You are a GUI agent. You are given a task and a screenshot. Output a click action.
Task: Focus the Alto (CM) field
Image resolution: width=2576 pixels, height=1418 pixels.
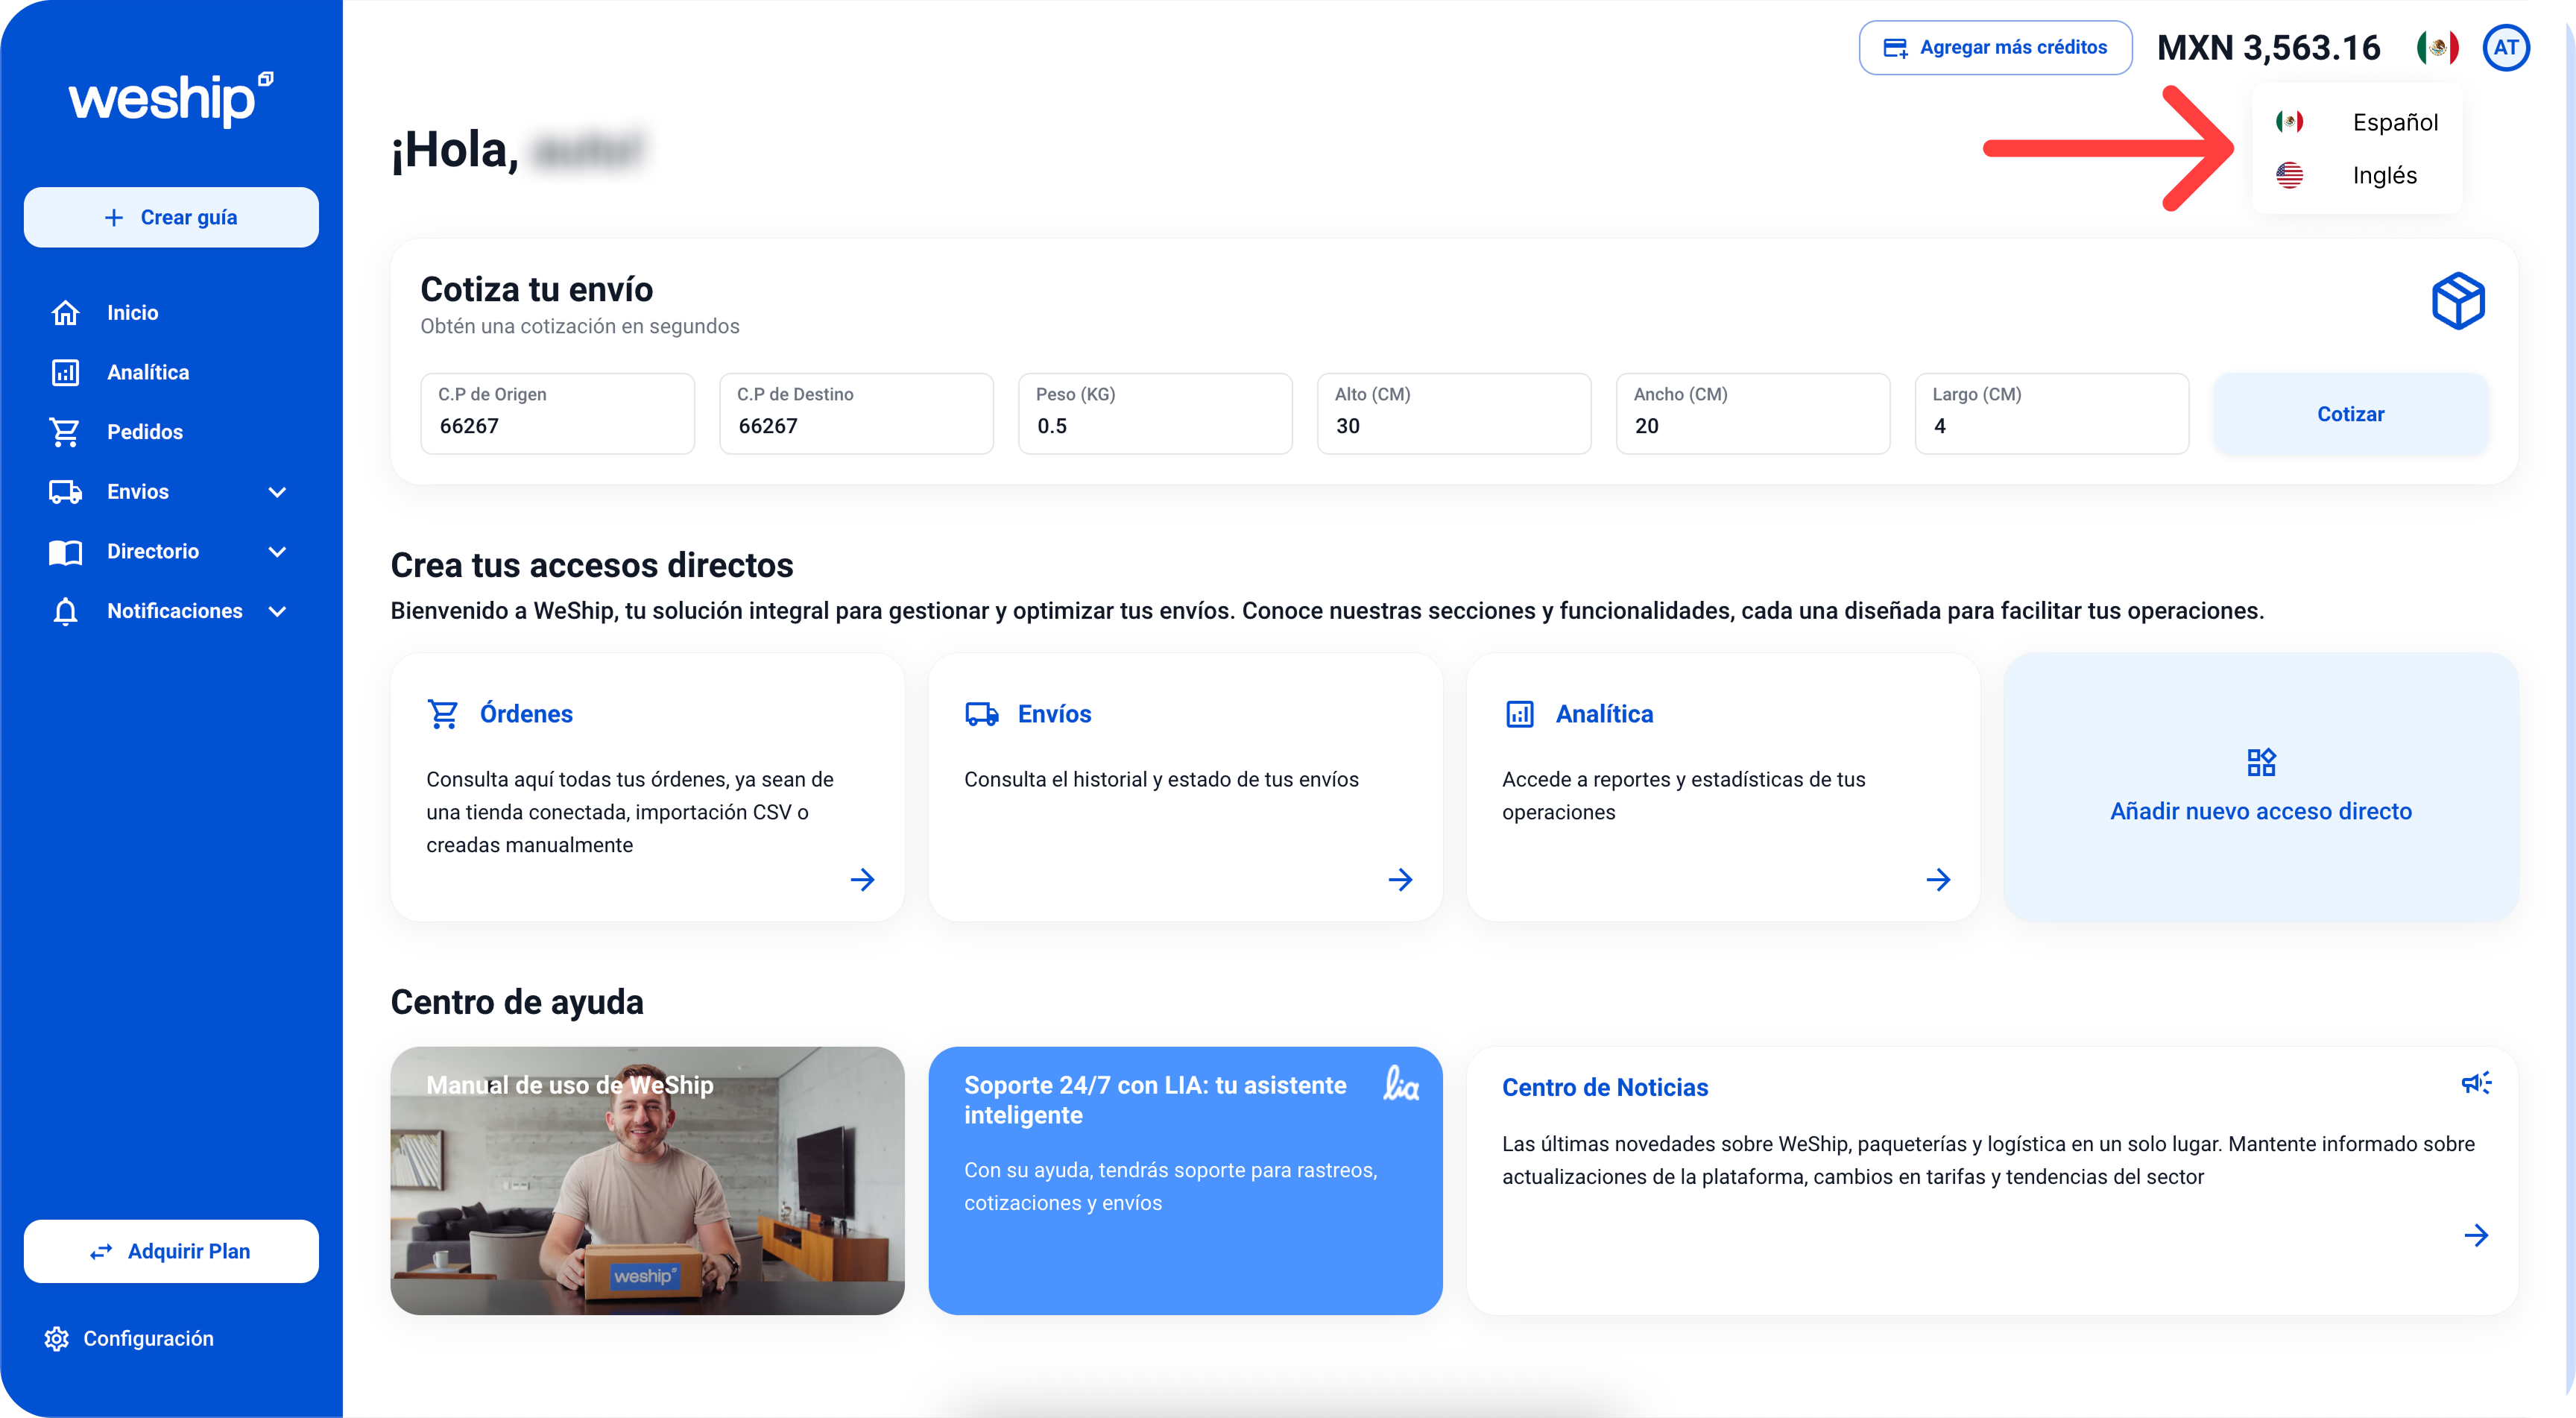point(1454,414)
